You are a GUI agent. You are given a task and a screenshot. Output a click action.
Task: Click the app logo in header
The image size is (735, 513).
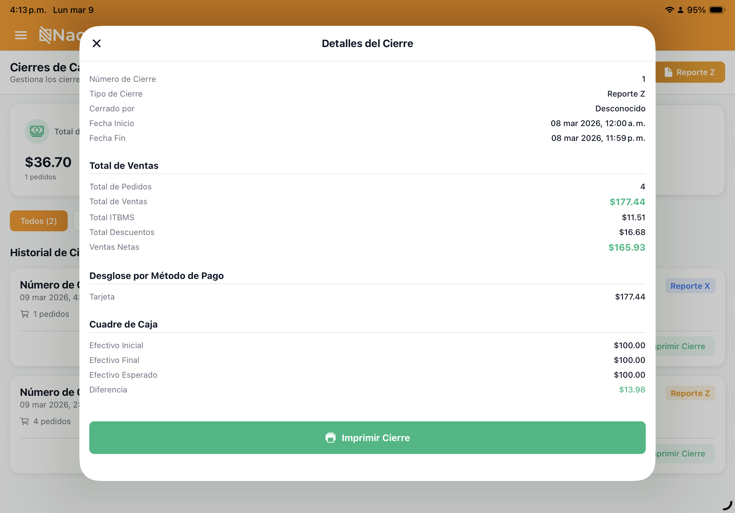(46, 35)
